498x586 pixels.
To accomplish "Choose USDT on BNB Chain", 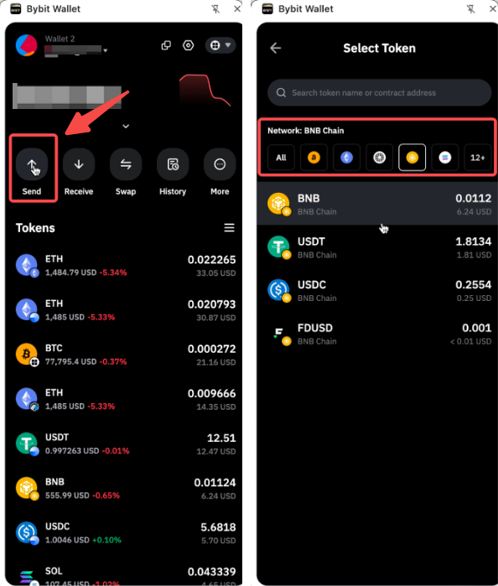I will pos(379,247).
